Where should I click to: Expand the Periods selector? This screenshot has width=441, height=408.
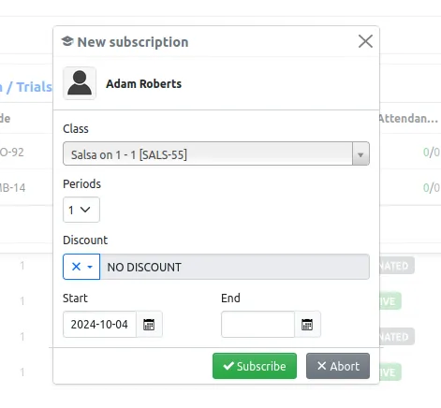point(81,210)
